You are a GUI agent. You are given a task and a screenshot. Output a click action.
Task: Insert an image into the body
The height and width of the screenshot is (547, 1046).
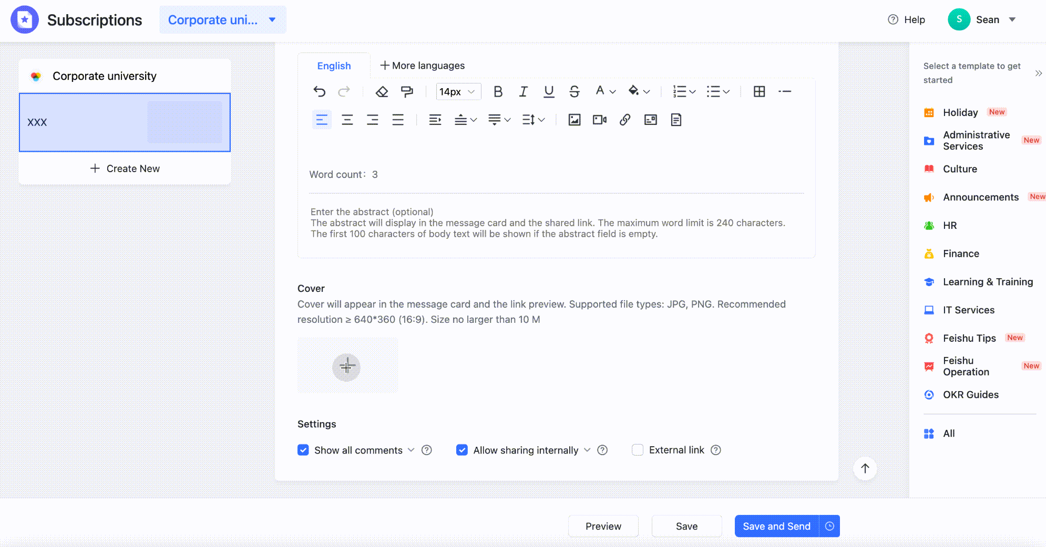pos(574,120)
